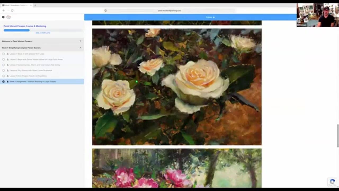Open Lesson 1 Block In with Shapes lesson
This screenshot has width=339, height=191.
(x=27, y=54)
